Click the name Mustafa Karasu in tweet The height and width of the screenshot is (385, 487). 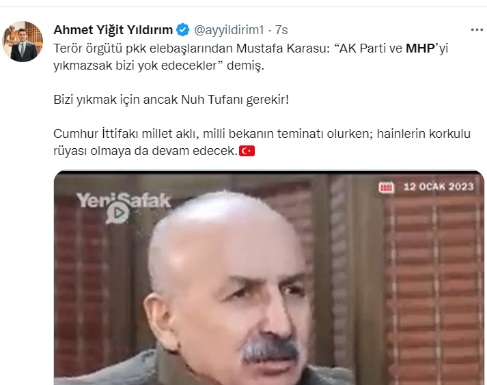tap(283, 48)
